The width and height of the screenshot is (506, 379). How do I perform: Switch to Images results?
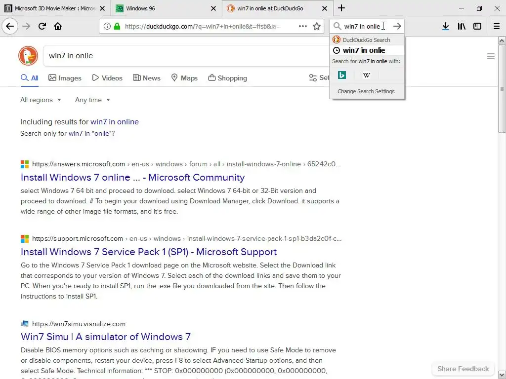point(65,78)
